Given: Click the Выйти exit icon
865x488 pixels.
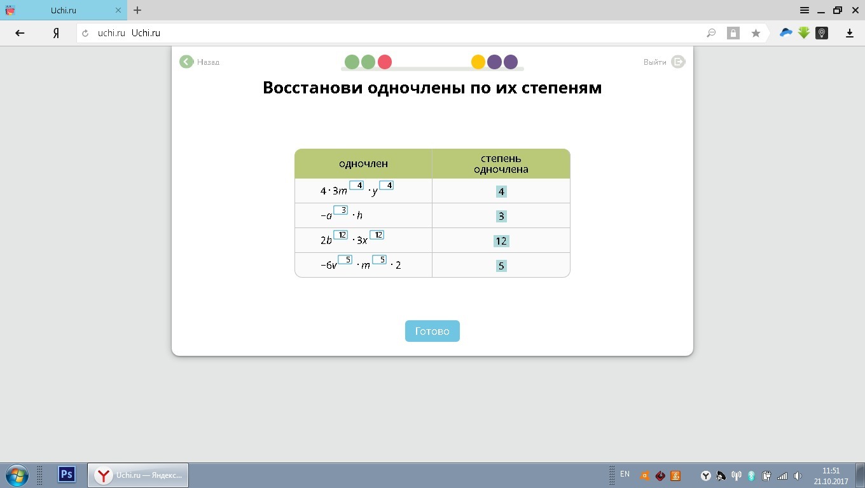Looking at the screenshot, I should (x=678, y=62).
